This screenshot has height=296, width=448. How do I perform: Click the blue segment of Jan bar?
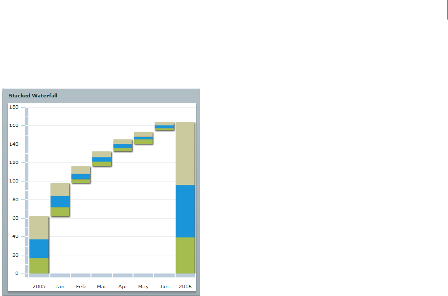tap(60, 202)
